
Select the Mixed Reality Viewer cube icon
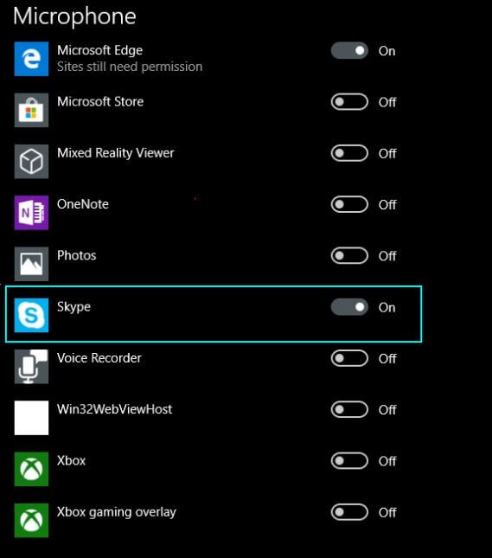click(x=31, y=161)
